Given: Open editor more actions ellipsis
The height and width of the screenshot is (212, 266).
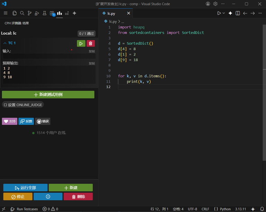Looking at the screenshot, I should [x=260, y=13].
